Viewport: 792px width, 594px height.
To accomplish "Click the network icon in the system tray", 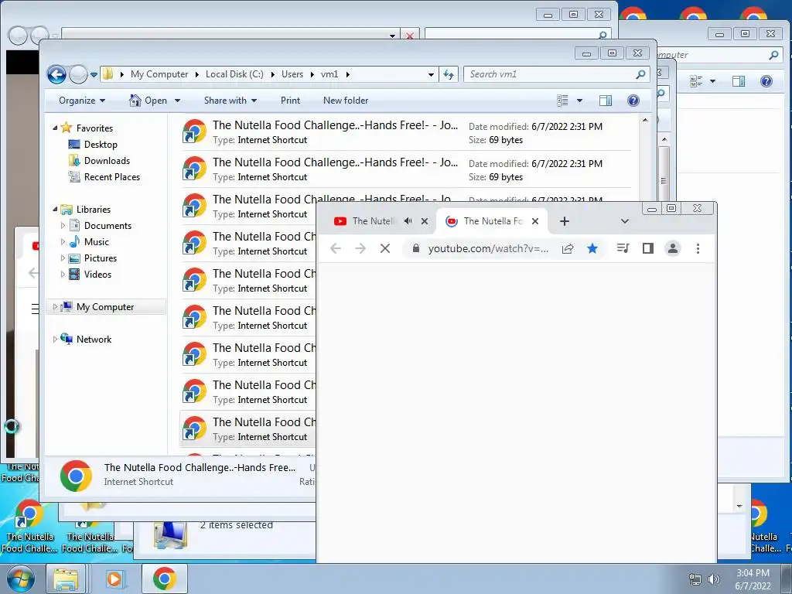I will coord(695,579).
